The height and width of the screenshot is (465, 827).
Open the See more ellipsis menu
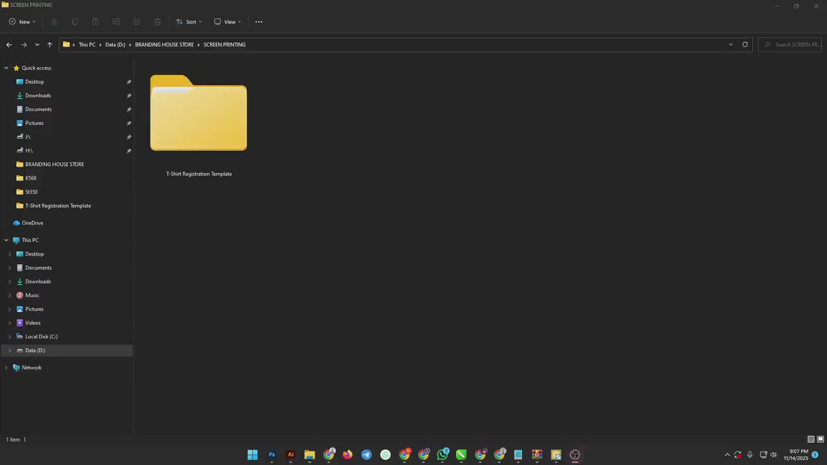coord(259,22)
